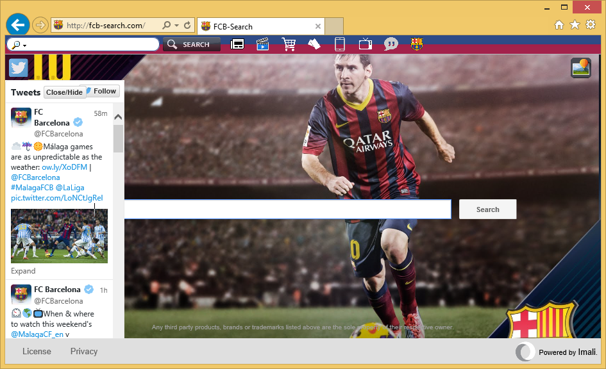Click the @MalagaCF_en mention link
The width and height of the screenshot is (606, 369).
click(x=37, y=334)
